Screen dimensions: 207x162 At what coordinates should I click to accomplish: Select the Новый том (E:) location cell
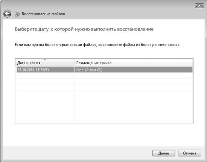pos(134,70)
